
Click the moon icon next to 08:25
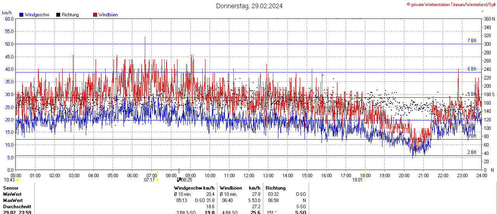(x=179, y=179)
